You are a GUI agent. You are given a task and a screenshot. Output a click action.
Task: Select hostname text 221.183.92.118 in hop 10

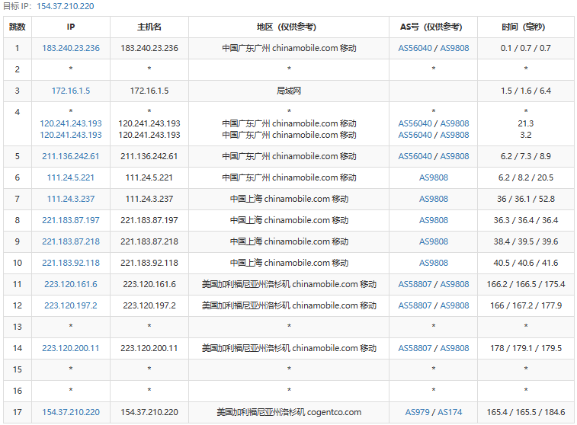pyautogui.click(x=149, y=263)
